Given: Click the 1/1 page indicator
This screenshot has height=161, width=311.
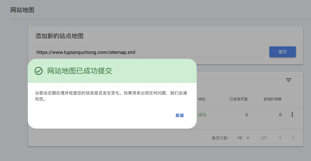Looking at the screenshot, I should (x=264, y=138).
